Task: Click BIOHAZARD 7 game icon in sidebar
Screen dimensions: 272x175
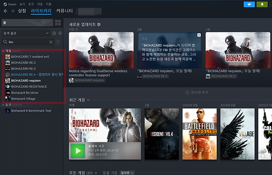Action: tap(7, 57)
